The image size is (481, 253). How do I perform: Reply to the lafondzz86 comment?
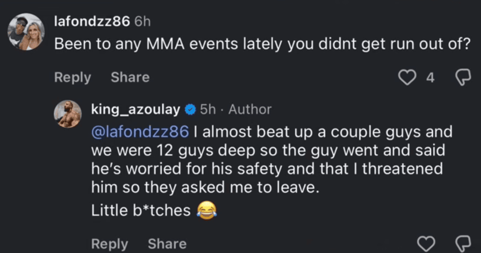pyautogui.click(x=72, y=77)
